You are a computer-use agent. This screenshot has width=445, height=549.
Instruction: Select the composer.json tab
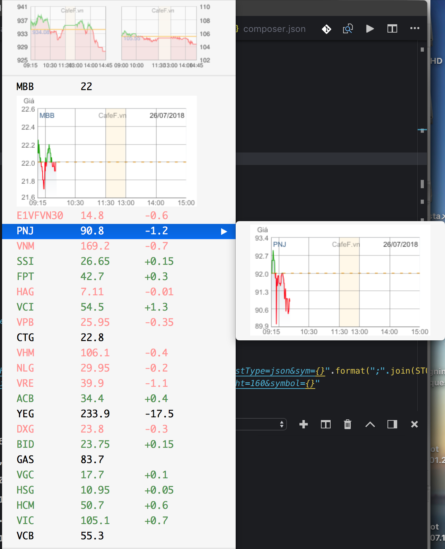pyautogui.click(x=274, y=29)
